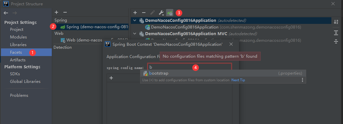Collapse DemoNacosConfig0816Application MVC node
Screen dimensions: 343x124
pos(135,34)
